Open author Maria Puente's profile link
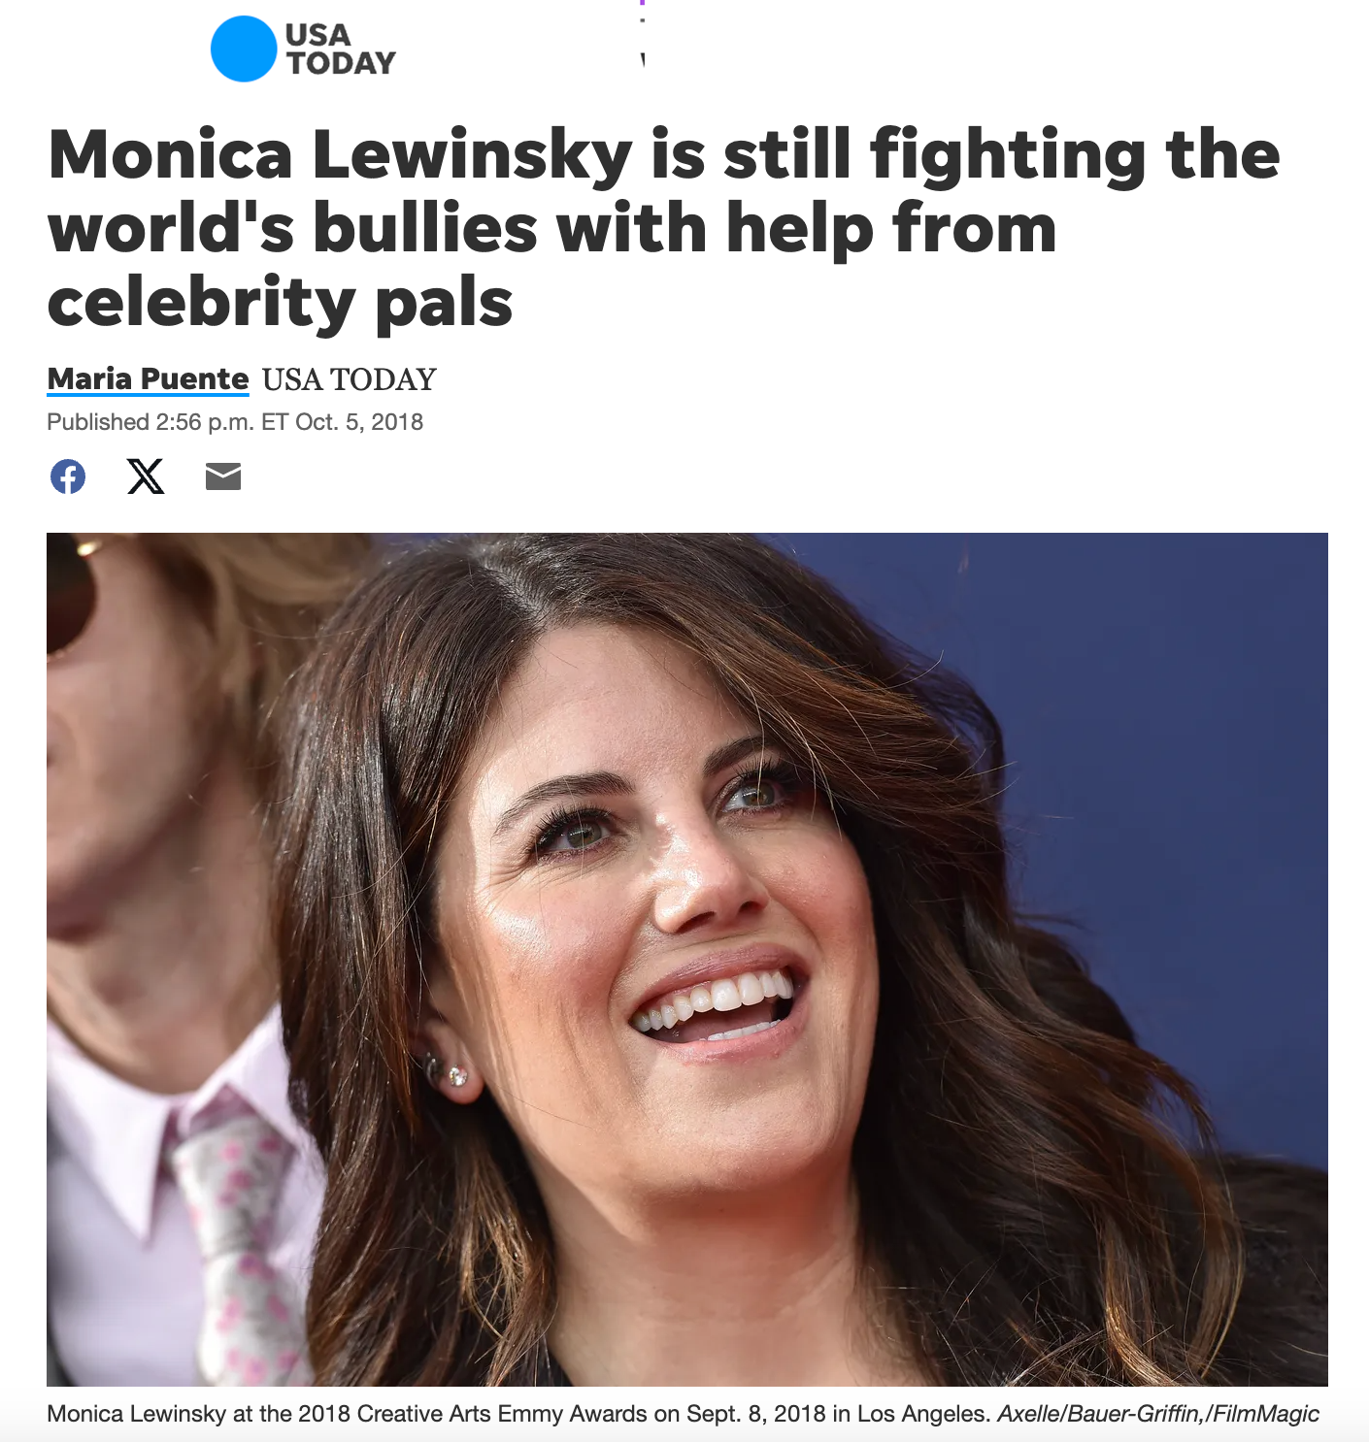The width and height of the screenshot is (1369, 1442). tap(148, 378)
